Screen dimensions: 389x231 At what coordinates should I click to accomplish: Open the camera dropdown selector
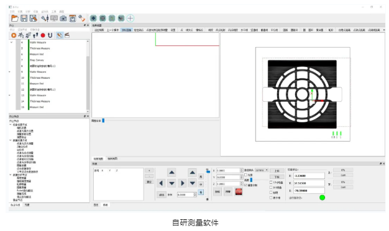click(262, 170)
